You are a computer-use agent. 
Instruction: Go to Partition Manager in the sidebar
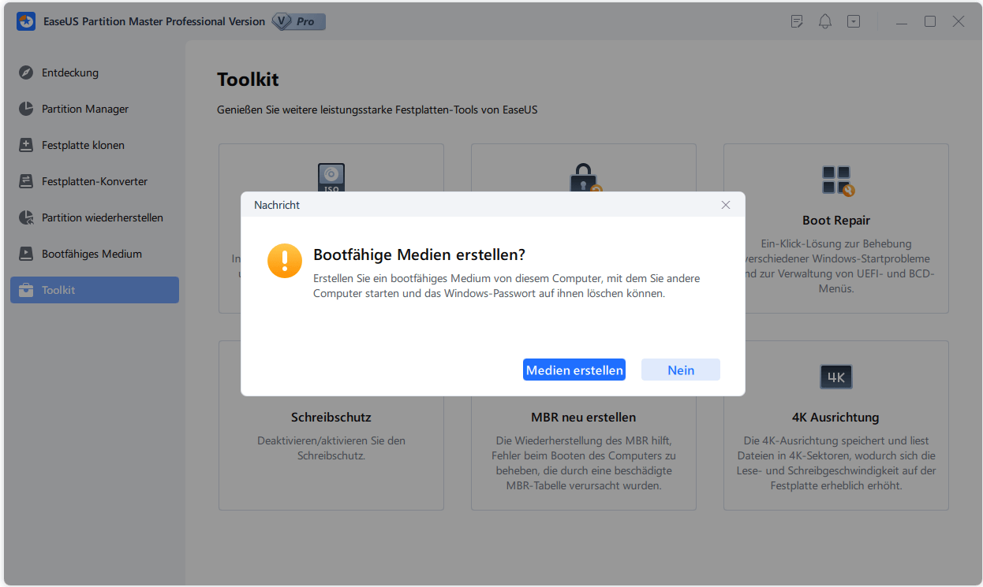[x=95, y=109]
